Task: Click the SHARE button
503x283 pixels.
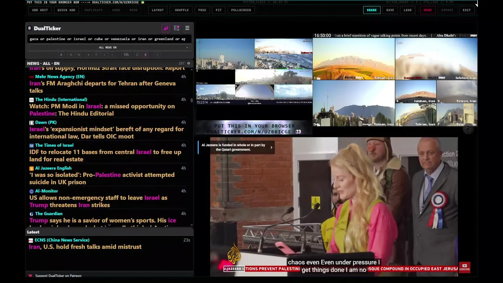Action: (x=372, y=10)
